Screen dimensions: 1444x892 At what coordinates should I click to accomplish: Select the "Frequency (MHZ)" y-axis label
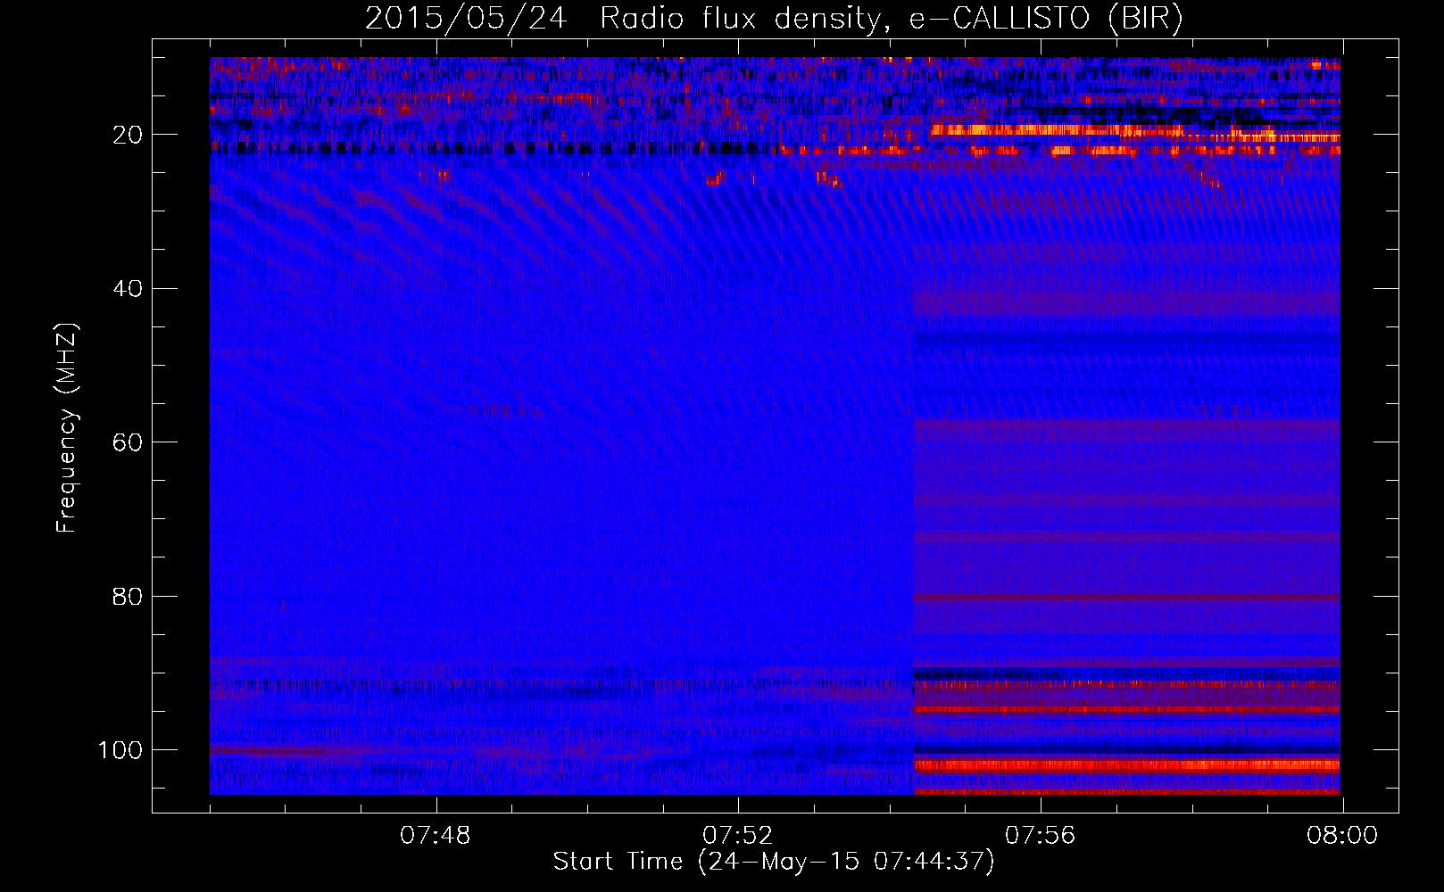point(67,427)
